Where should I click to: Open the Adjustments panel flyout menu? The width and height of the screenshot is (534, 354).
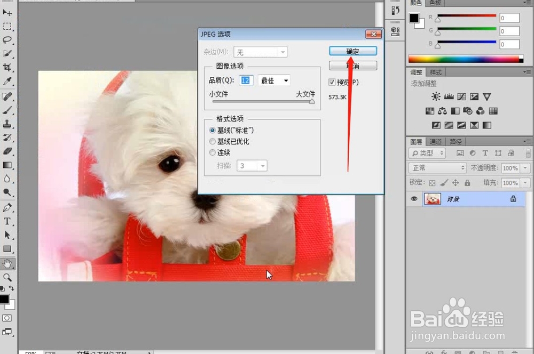(x=527, y=72)
